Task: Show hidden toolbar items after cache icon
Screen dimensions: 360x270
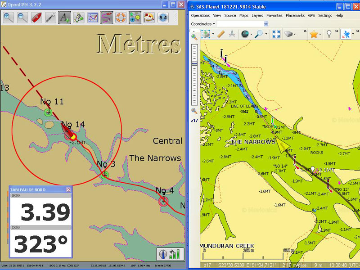Action: click(305, 31)
